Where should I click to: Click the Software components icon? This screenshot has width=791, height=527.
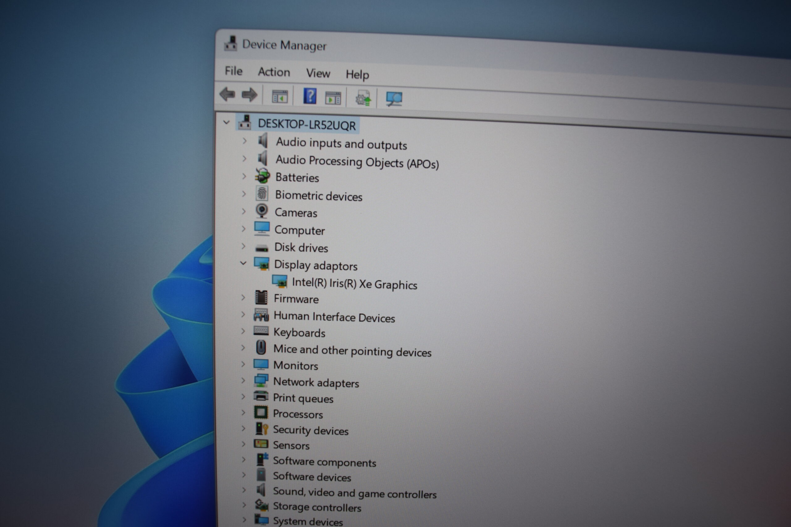tap(262, 459)
